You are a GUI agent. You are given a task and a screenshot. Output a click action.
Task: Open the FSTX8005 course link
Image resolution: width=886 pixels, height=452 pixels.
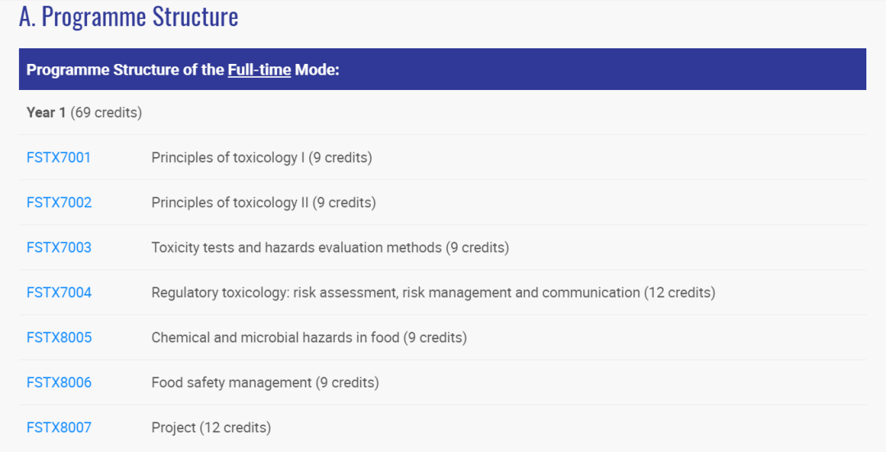tap(59, 337)
